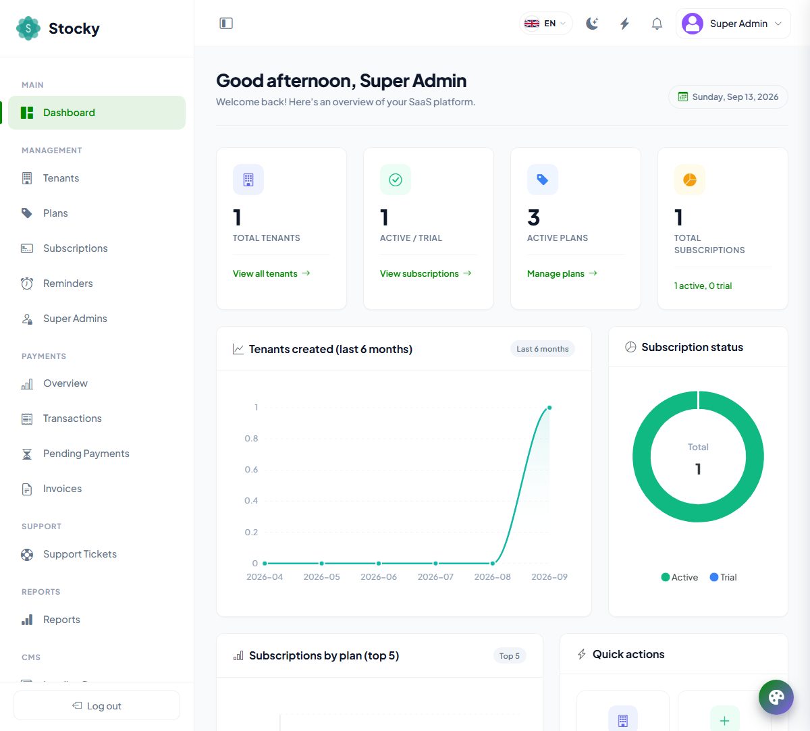Click the Good afternoon, Super Admin heading
Image resolution: width=810 pixels, height=731 pixels.
coord(342,81)
